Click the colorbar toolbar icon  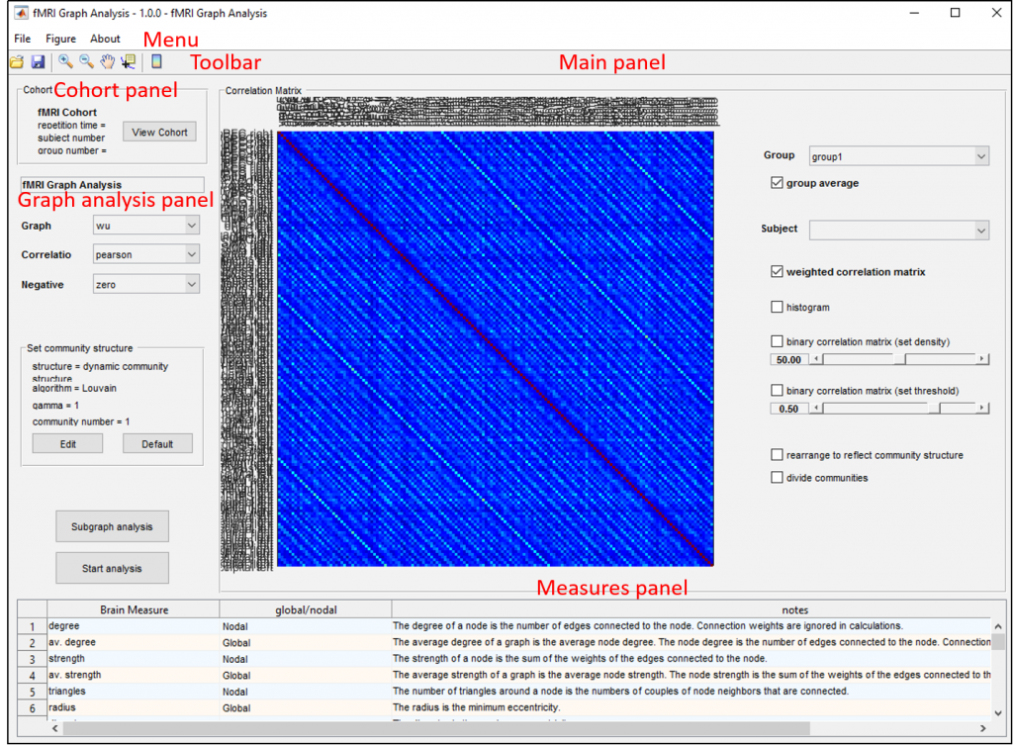[x=156, y=61]
